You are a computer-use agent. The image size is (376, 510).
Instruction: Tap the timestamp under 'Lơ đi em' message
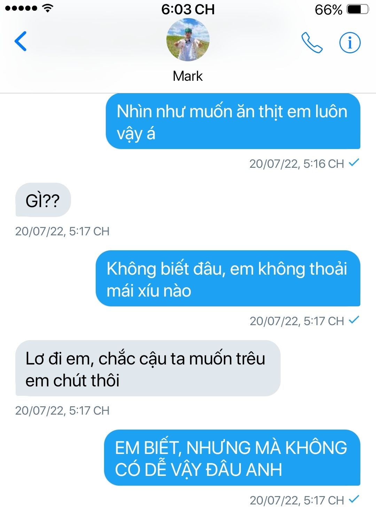(x=62, y=410)
